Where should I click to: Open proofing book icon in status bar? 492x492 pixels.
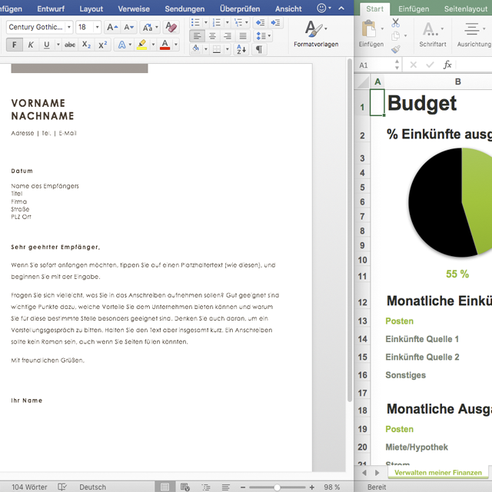coord(62,487)
